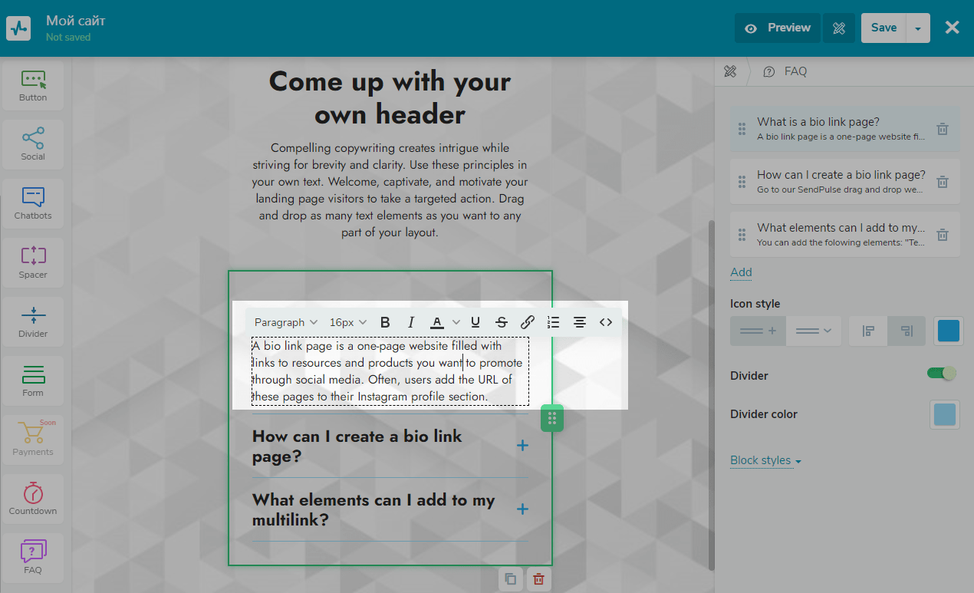This screenshot has height=593, width=974.
Task: Click the insert link icon
Action: (x=528, y=322)
